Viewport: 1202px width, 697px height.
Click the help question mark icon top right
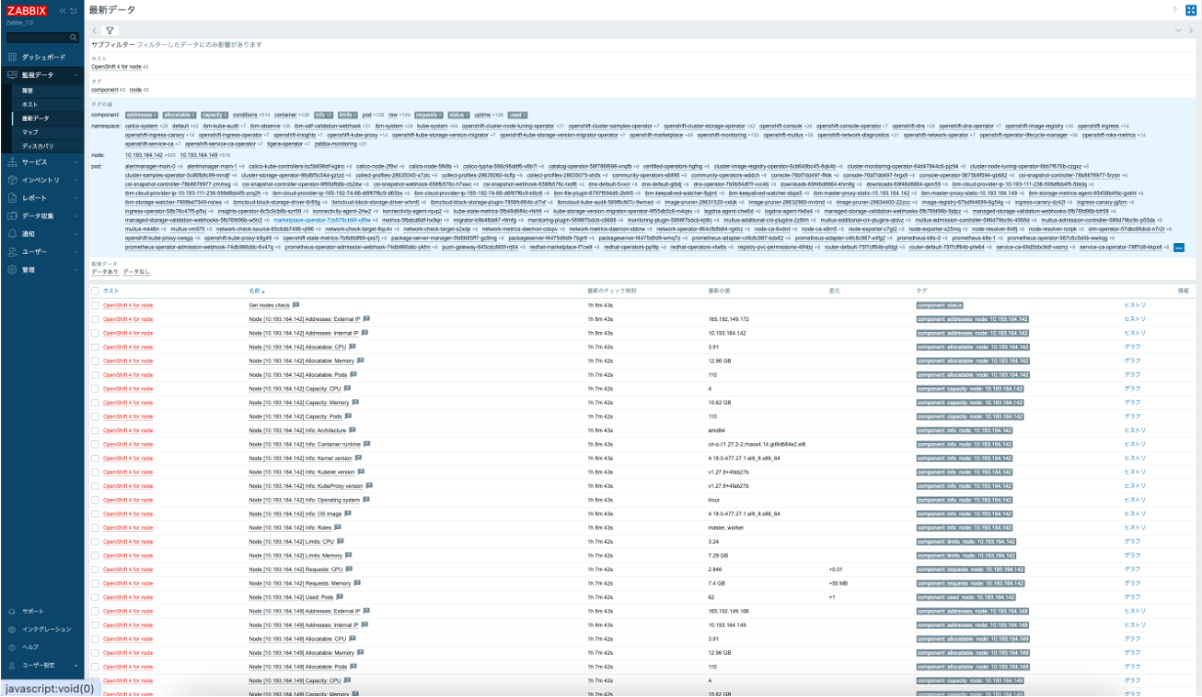[1174, 10]
